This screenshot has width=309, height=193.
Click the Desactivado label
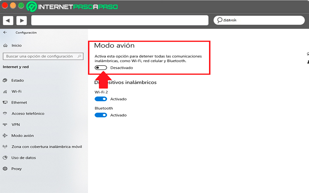point(122,68)
